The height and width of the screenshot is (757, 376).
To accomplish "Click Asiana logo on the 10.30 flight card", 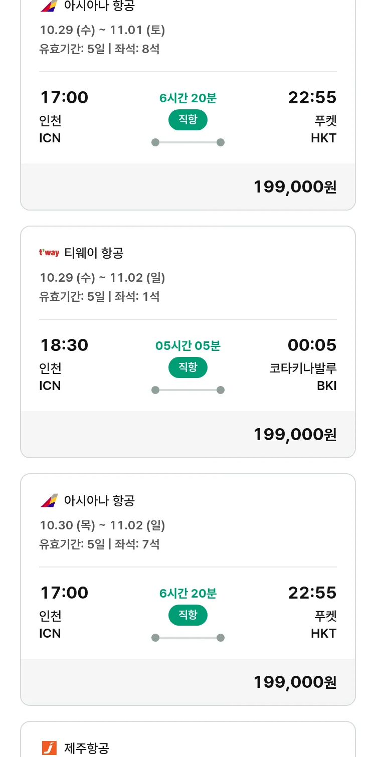I will (x=49, y=500).
